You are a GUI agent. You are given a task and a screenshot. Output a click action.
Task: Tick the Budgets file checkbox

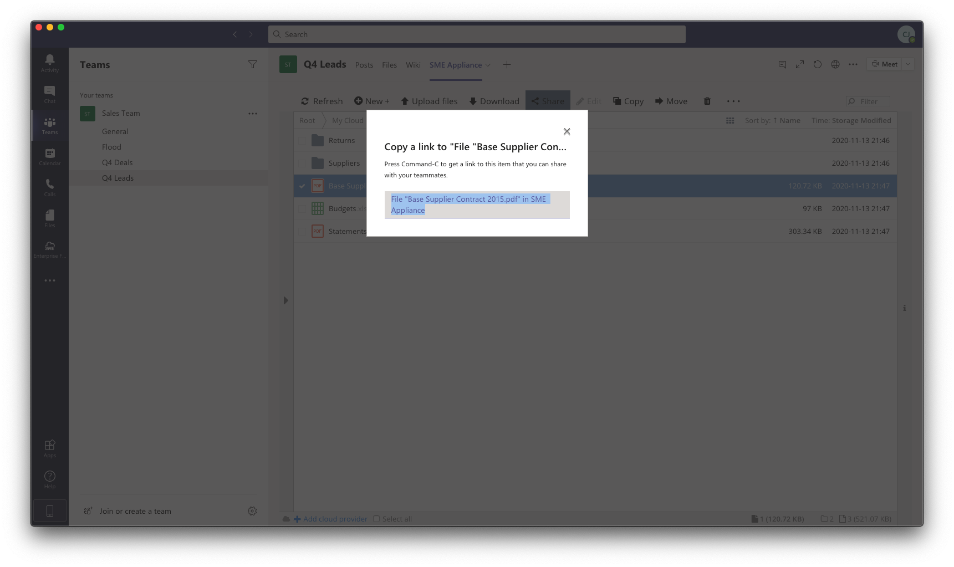tap(302, 209)
